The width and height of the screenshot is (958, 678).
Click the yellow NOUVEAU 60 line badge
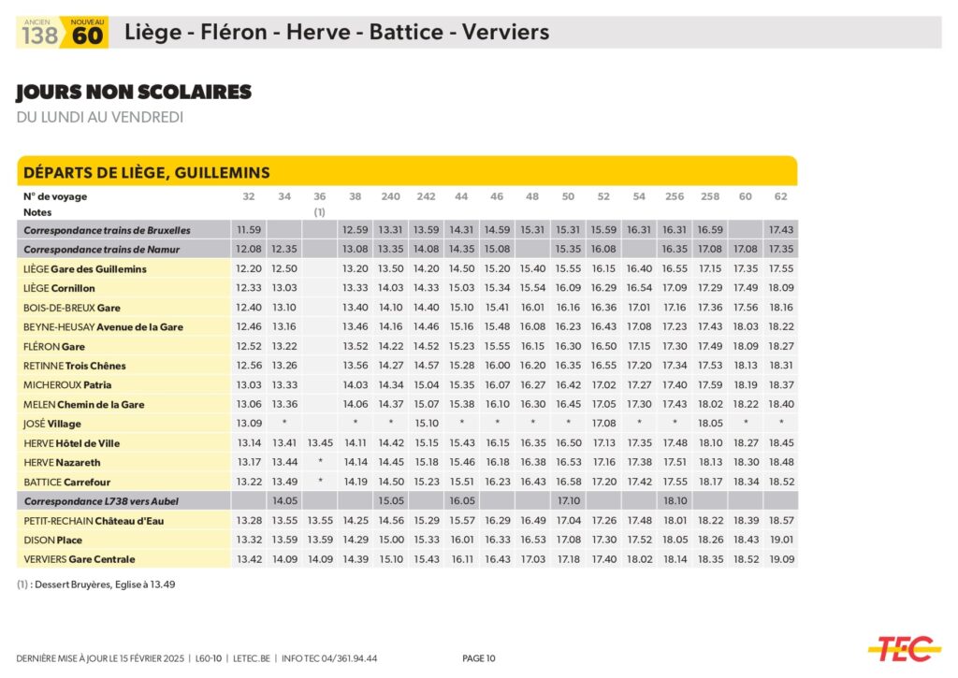click(87, 33)
